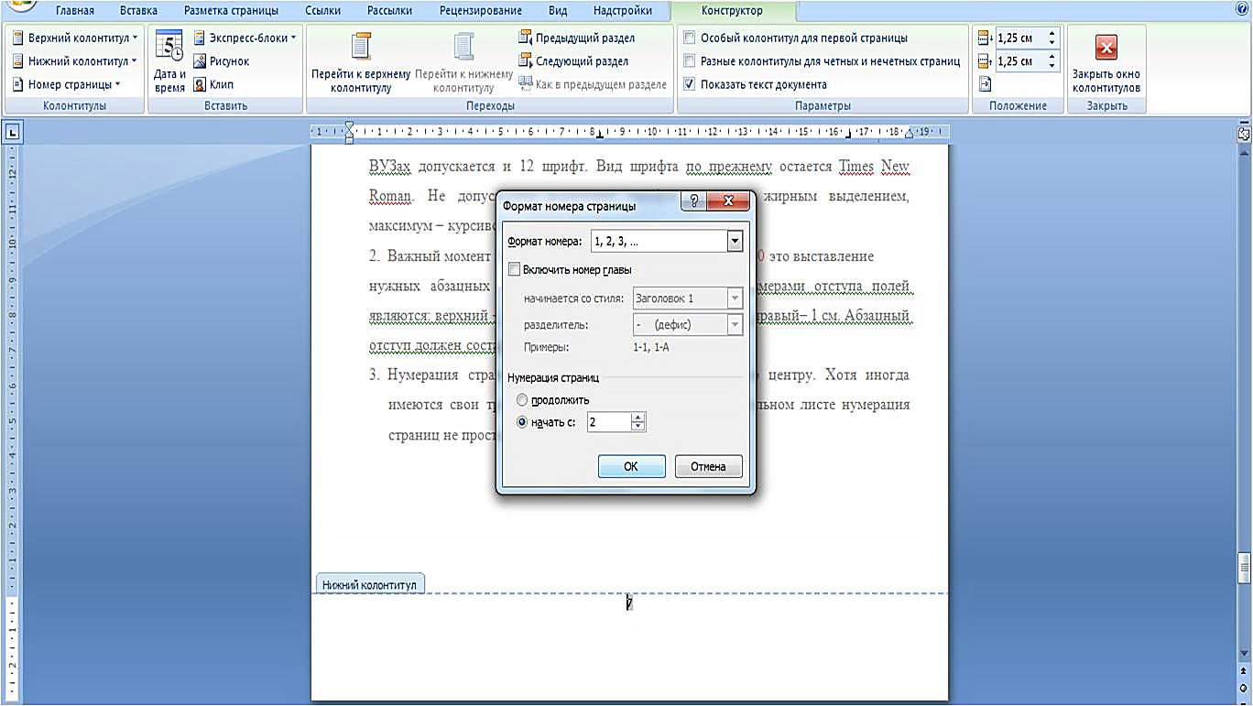Click the previous page browse button
This screenshot has width=1253, height=706.
point(1243,670)
